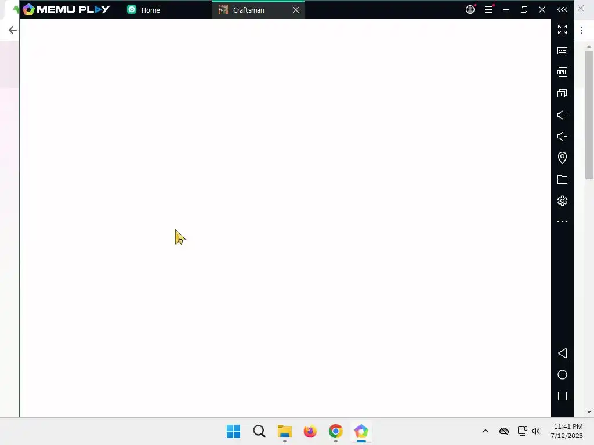This screenshot has height=445, width=594.
Task: Tap the Android home circle button
Action: (x=562, y=375)
